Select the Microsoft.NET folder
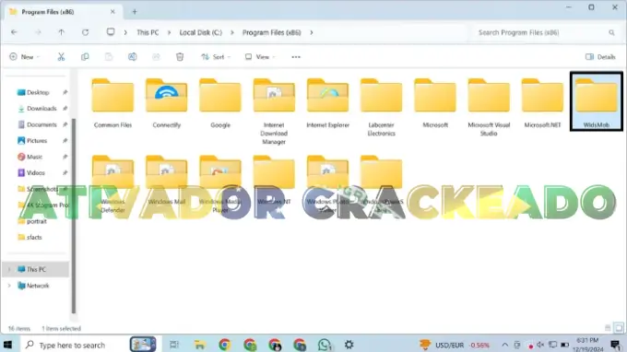The image size is (627, 352). [542, 103]
